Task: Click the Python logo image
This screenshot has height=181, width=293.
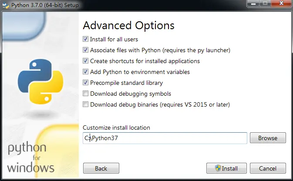Action: 40,81
